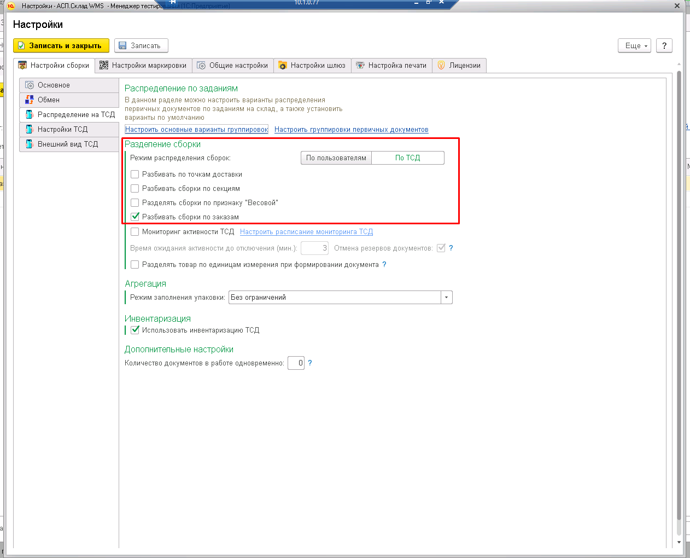Screen dimensions: 690x558
Task: Click the printer icon of Настройка печати tab
Action: (360, 66)
